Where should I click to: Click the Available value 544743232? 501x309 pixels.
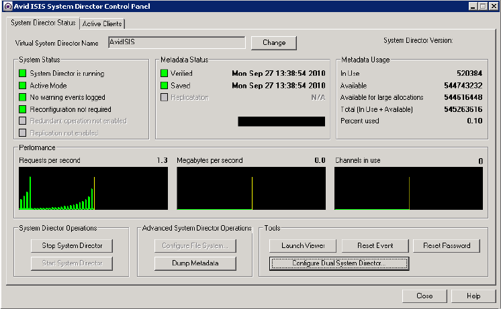463,86
